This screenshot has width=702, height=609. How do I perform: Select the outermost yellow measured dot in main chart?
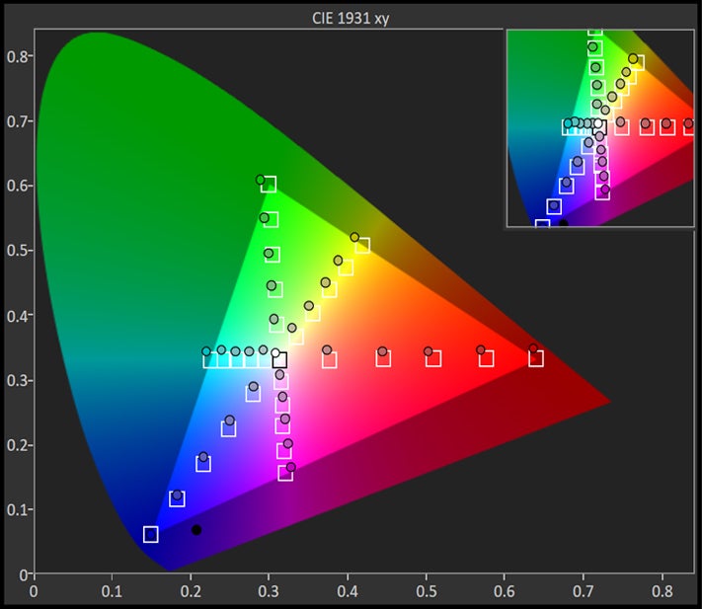(355, 237)
